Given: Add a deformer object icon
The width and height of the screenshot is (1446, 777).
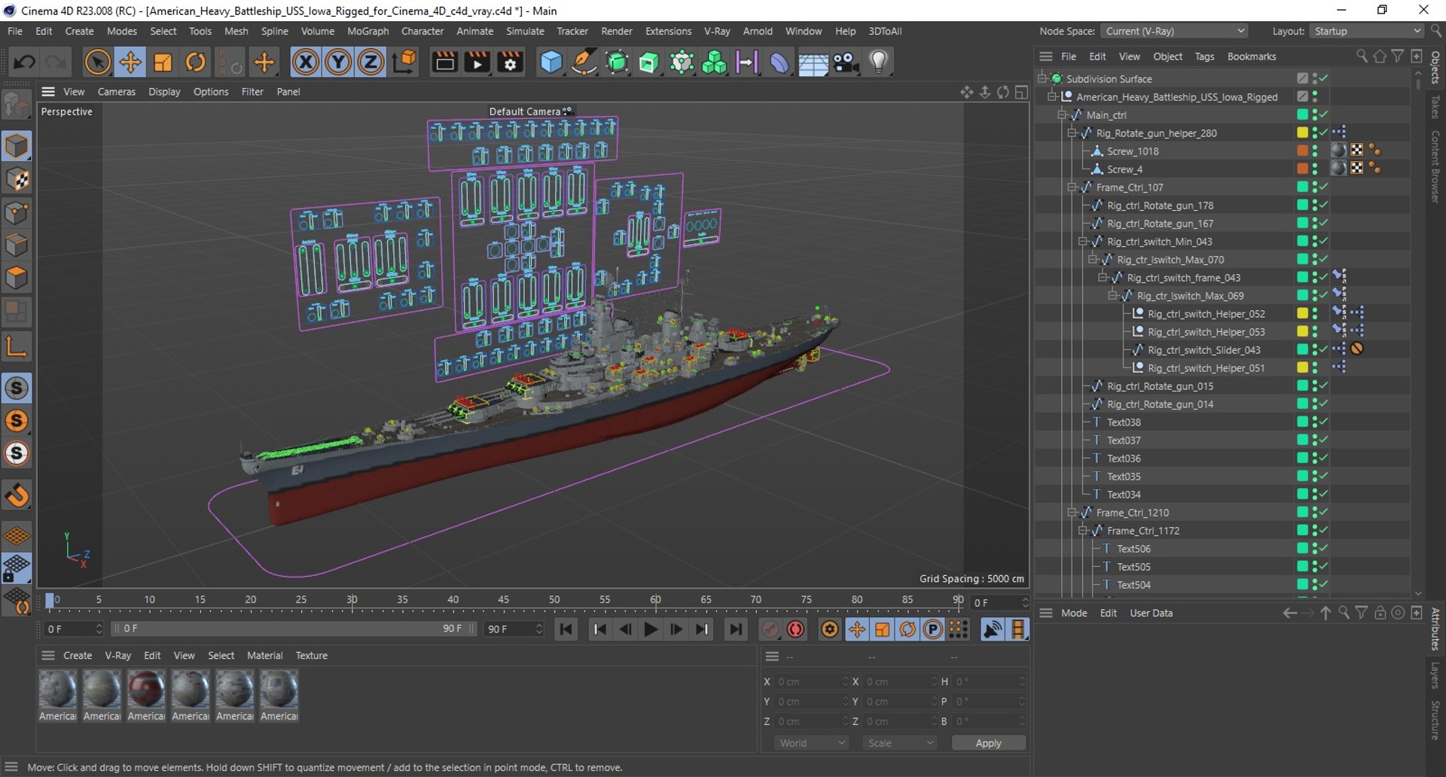Looking at the screenshot, I should 779,62.
